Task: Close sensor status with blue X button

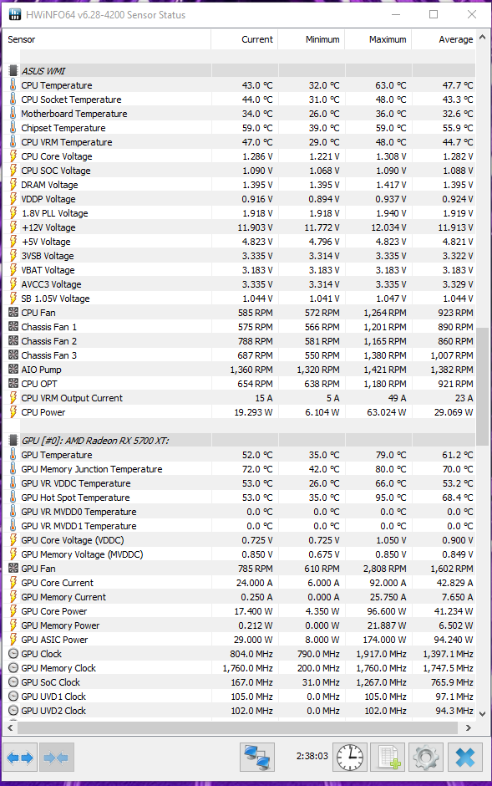Action: (x=465, y=757)
